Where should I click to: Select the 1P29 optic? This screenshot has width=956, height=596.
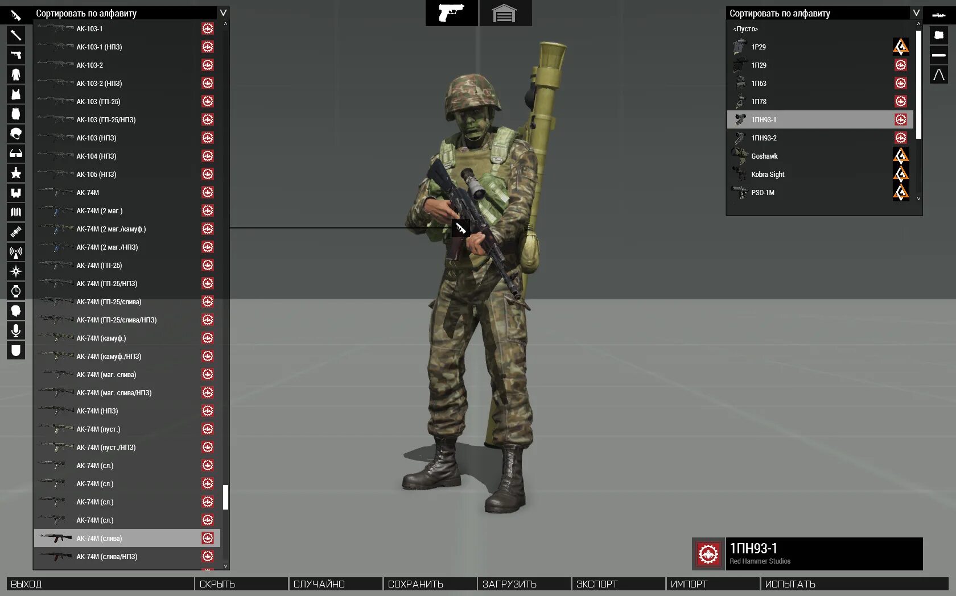(x=820, y=47)
